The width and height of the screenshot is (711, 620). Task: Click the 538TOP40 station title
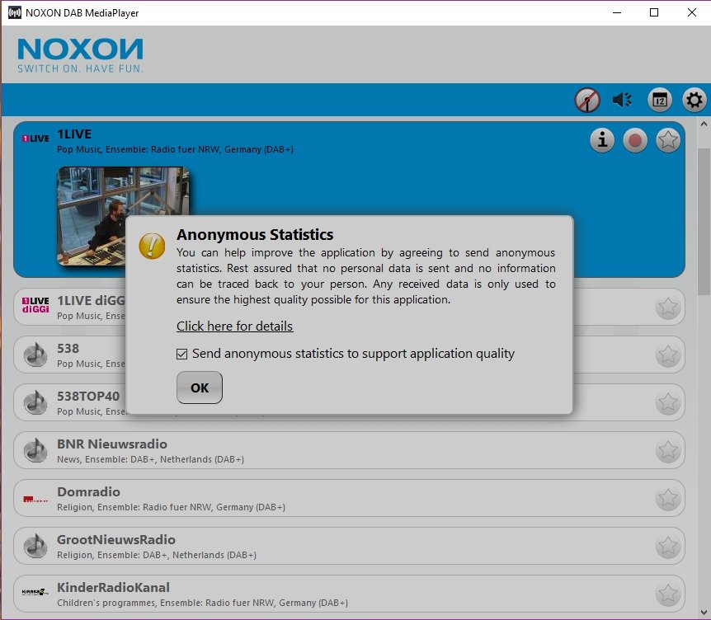coord(88,396)
